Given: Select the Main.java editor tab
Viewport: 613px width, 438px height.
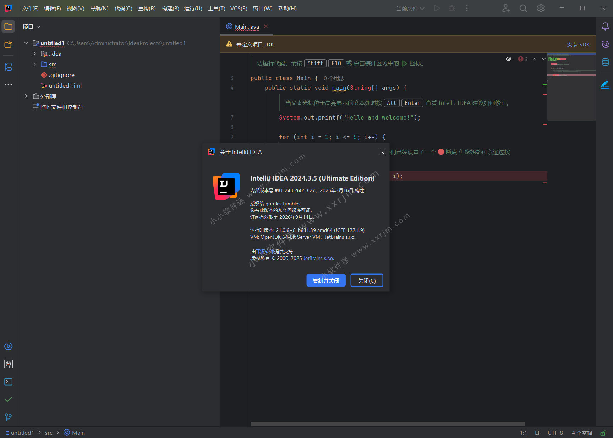Looking at the screenshot, I should [x=247, y=27].
